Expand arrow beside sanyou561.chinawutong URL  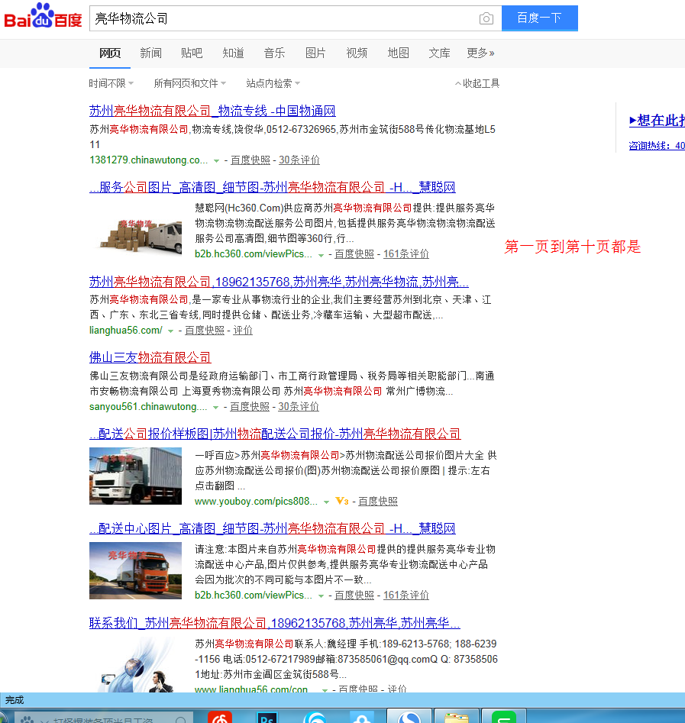click(215, 408)
